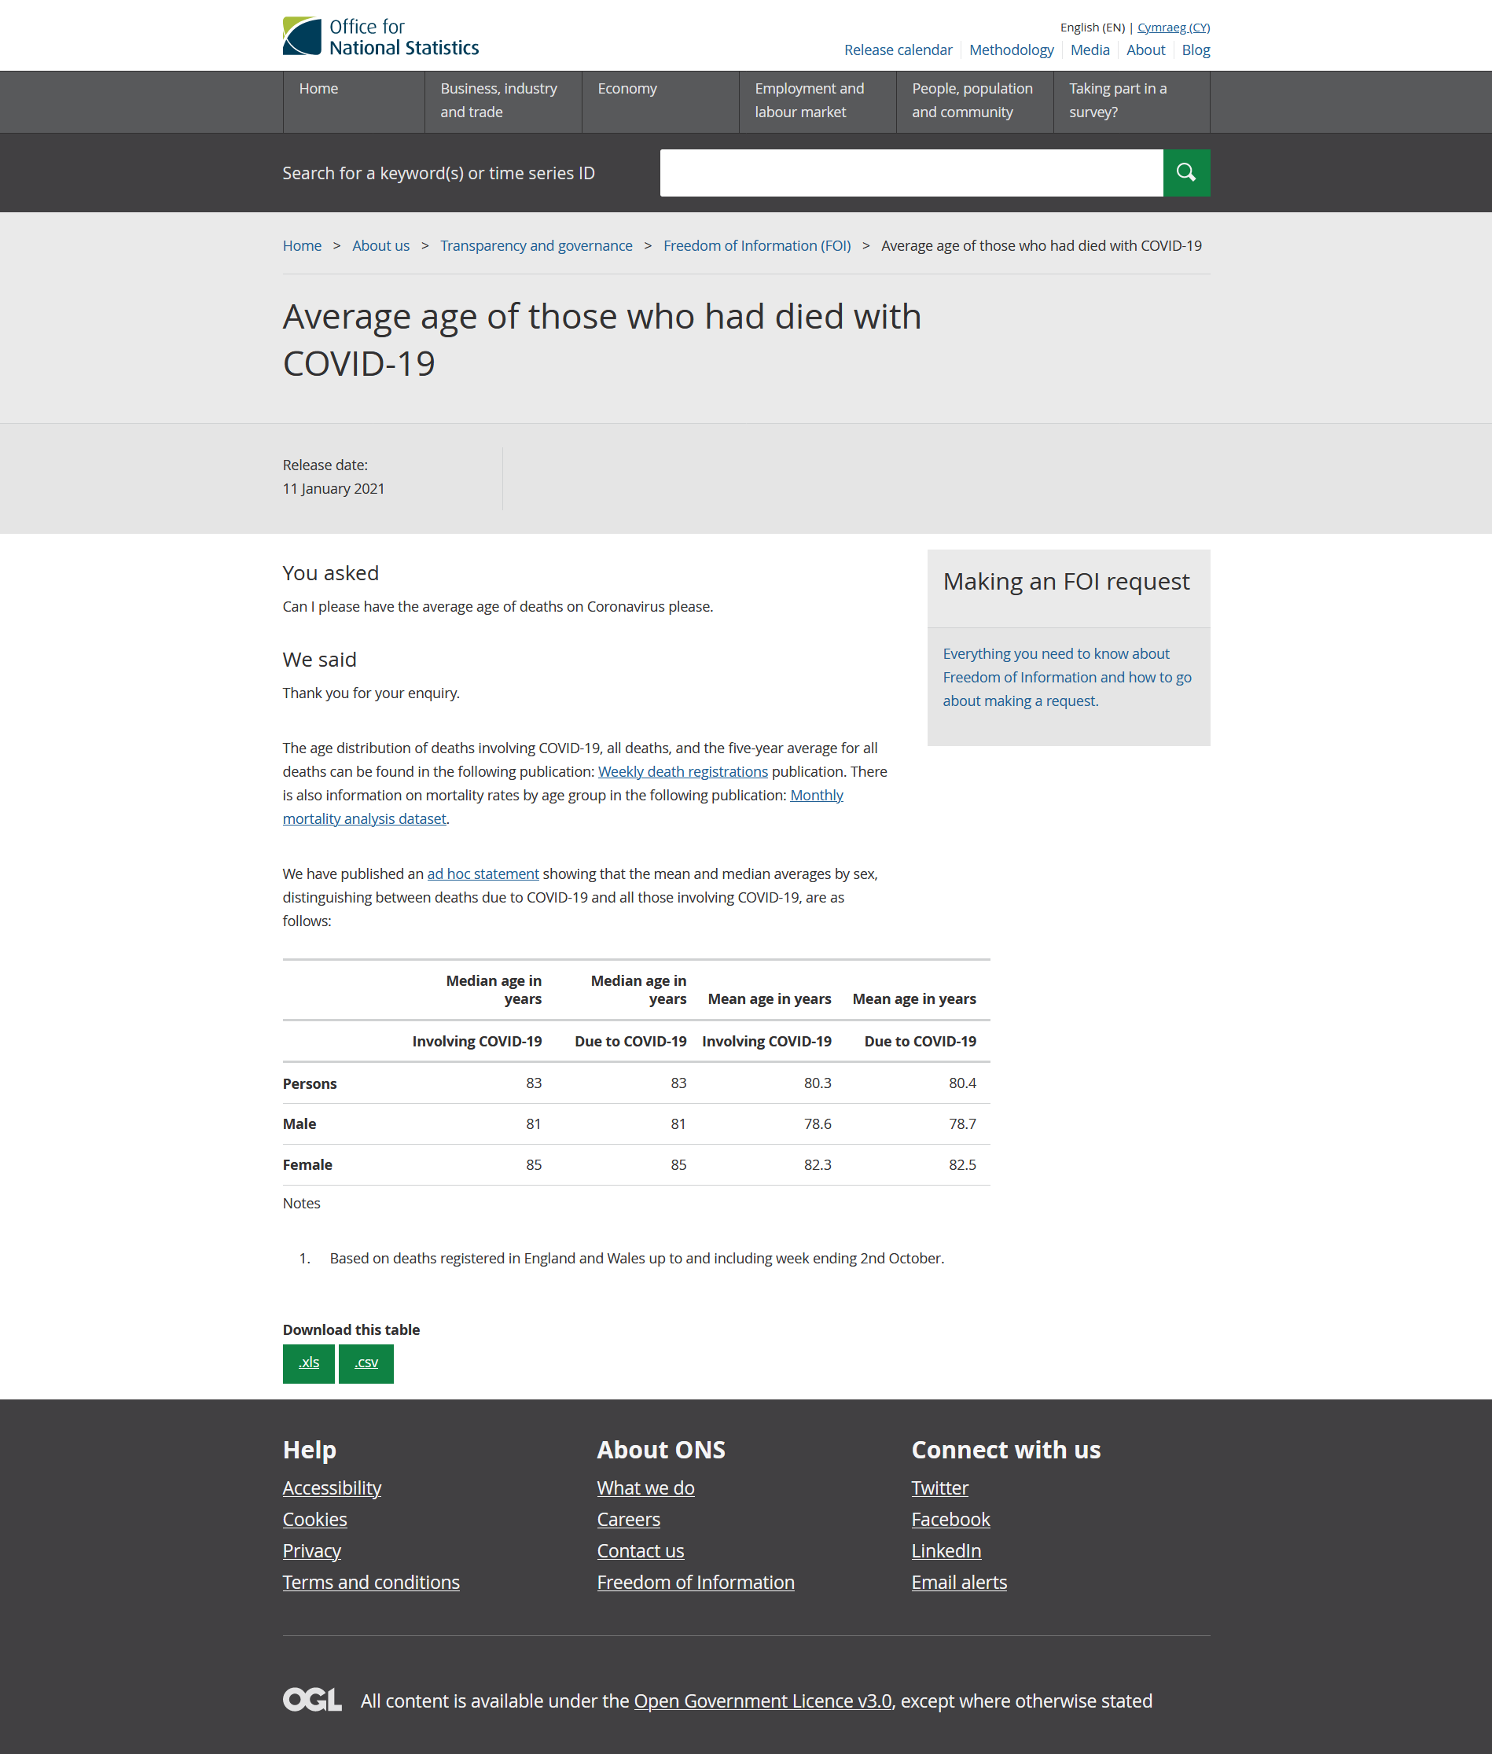Image resolution: width=1492 pixels, height=1754 pixels.
Task: Open Transparency and governance breadcrumb
Action: point(535,245)
